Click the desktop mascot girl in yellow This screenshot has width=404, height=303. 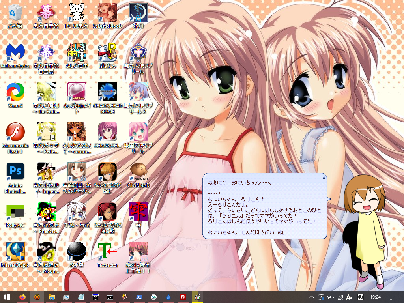(366, 232)
